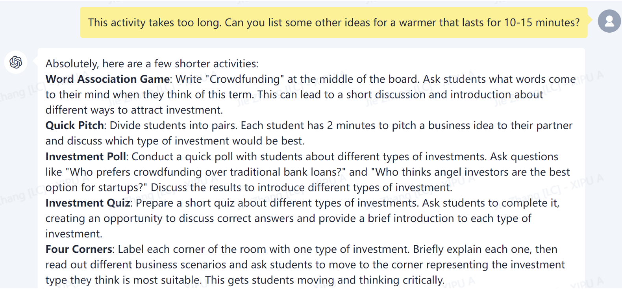Image resolution: width=622 pixels, height=289 pixels.
Task: Select the bold "Investment Quiz" heading
Action: point(88,203)
